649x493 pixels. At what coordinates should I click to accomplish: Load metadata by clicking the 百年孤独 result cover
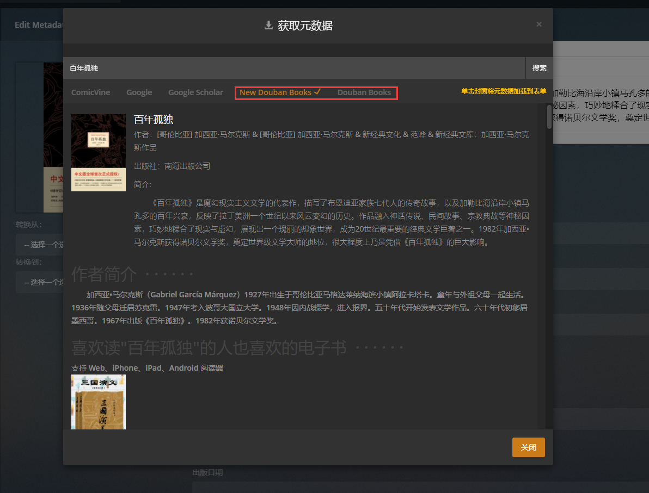click(99, 152)
